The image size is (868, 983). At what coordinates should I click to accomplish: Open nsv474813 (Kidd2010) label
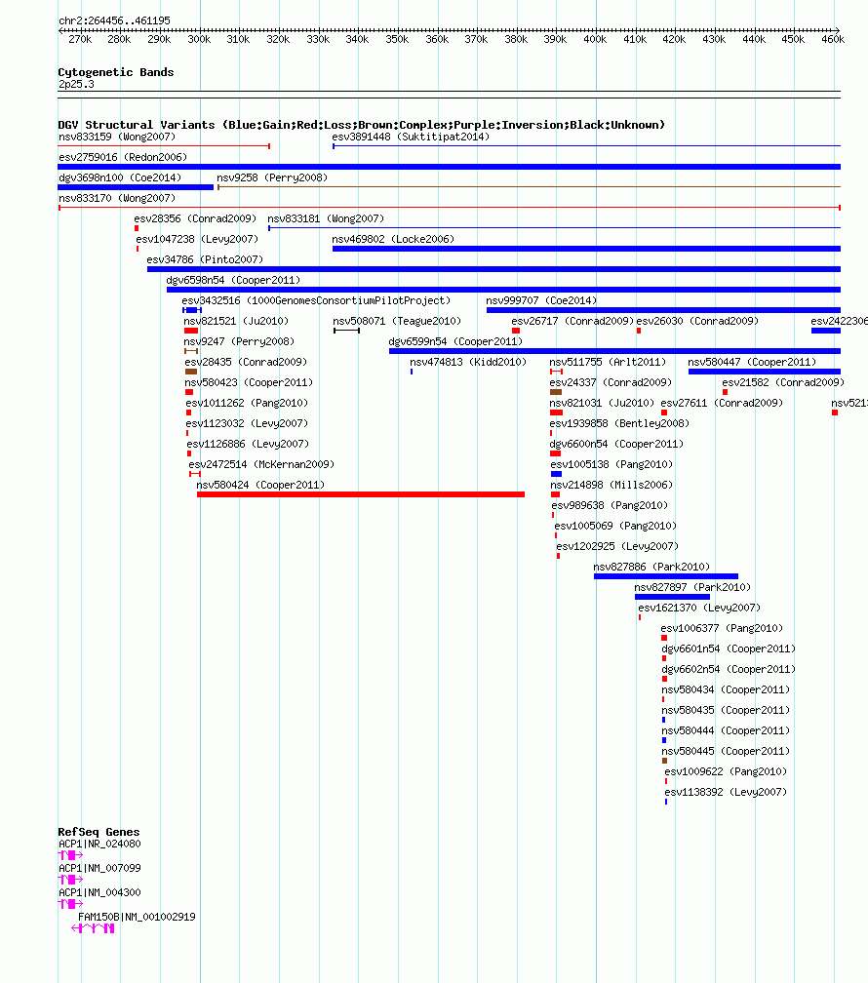coord(468,362)
